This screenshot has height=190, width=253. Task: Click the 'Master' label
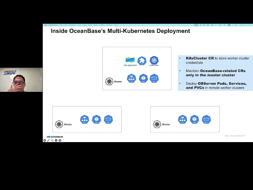(118, 82)
